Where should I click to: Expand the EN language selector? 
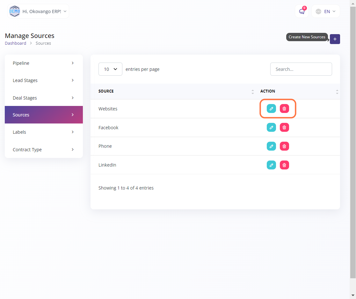(x=325, y=11)
